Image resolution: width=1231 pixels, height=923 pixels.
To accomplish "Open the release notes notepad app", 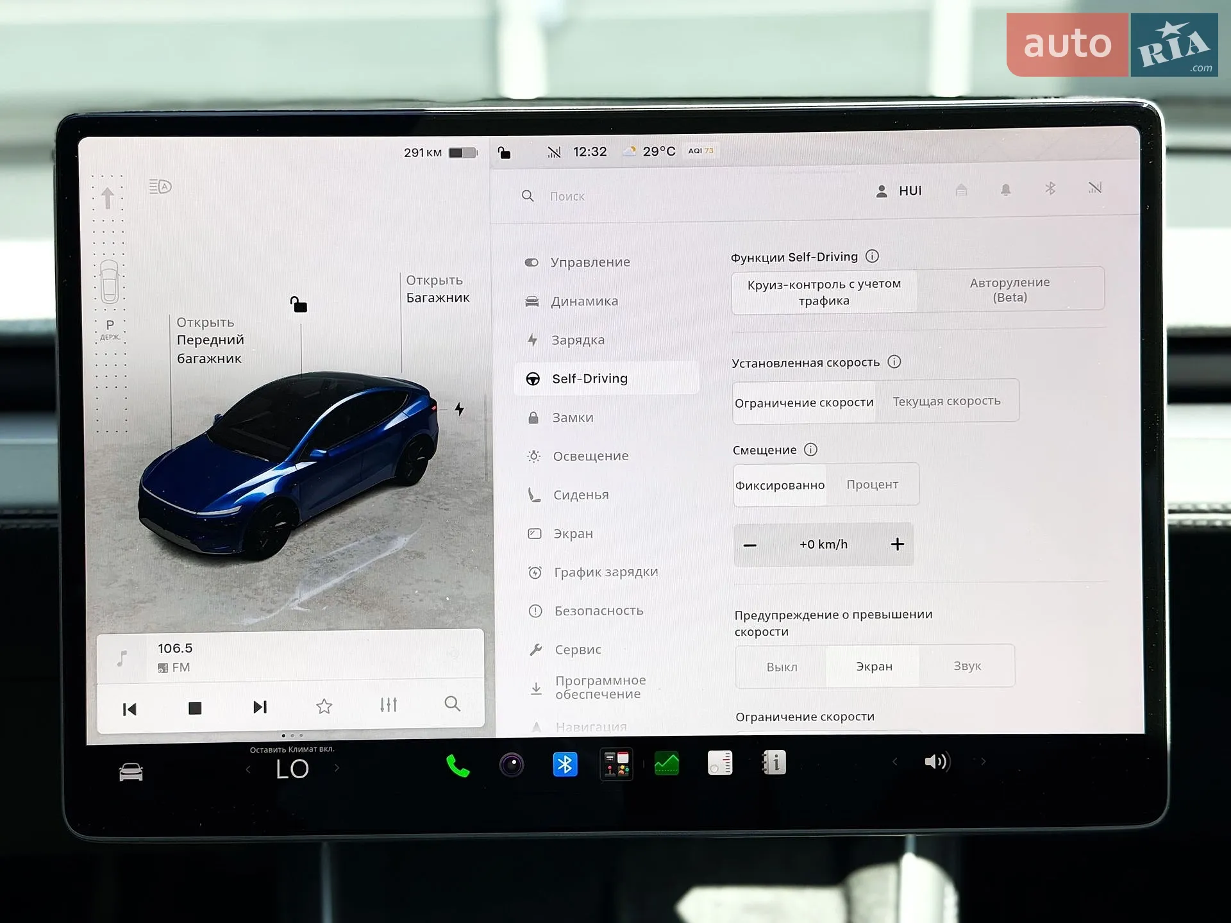I will click(x=720, y=763).
